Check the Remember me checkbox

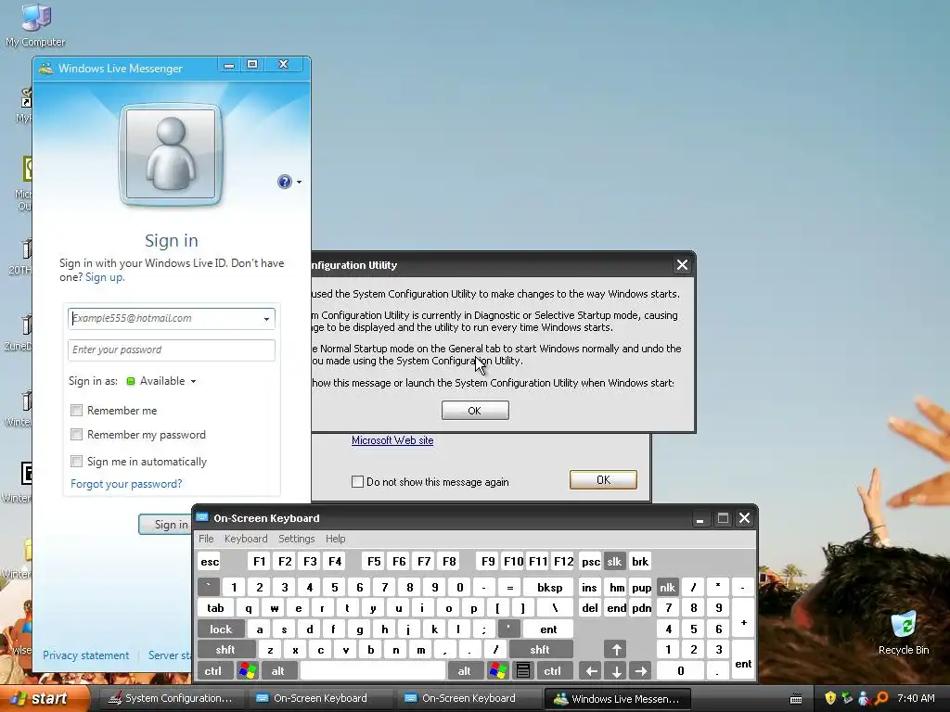click(x=76, y=411)
